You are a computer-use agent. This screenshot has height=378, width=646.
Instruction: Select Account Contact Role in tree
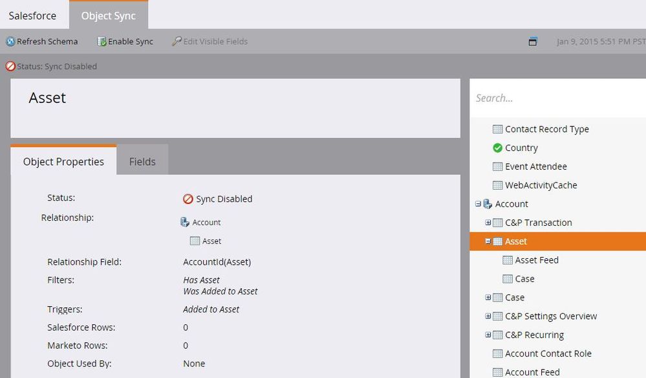(x=548, y=353)
